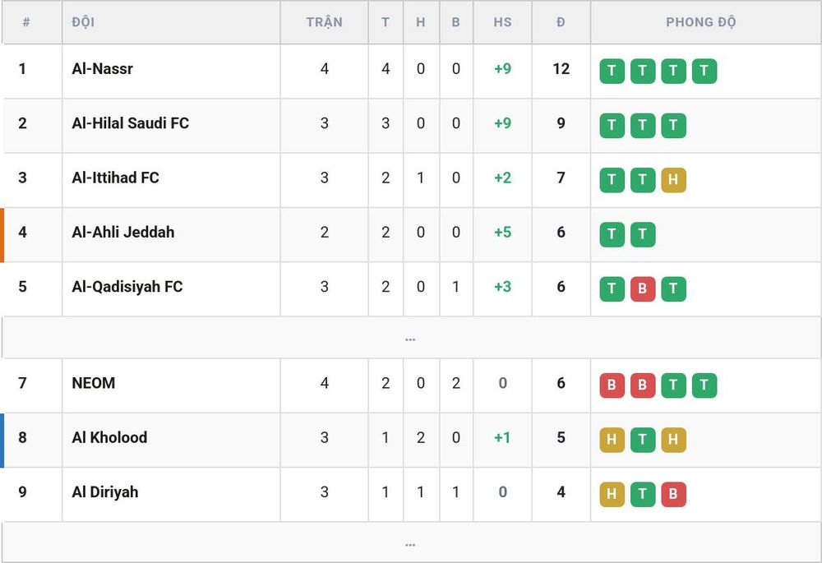
Task: Click the red B badge in Al-Qadisiyah row
Action: coord(642,288)
